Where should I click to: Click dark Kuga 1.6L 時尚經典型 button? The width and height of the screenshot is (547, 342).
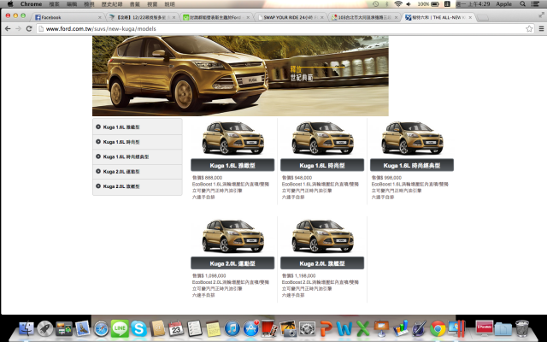412,165
